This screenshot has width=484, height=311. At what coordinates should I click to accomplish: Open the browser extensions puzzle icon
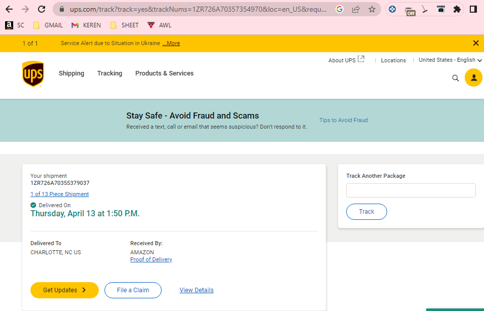[x=457, y=9]
